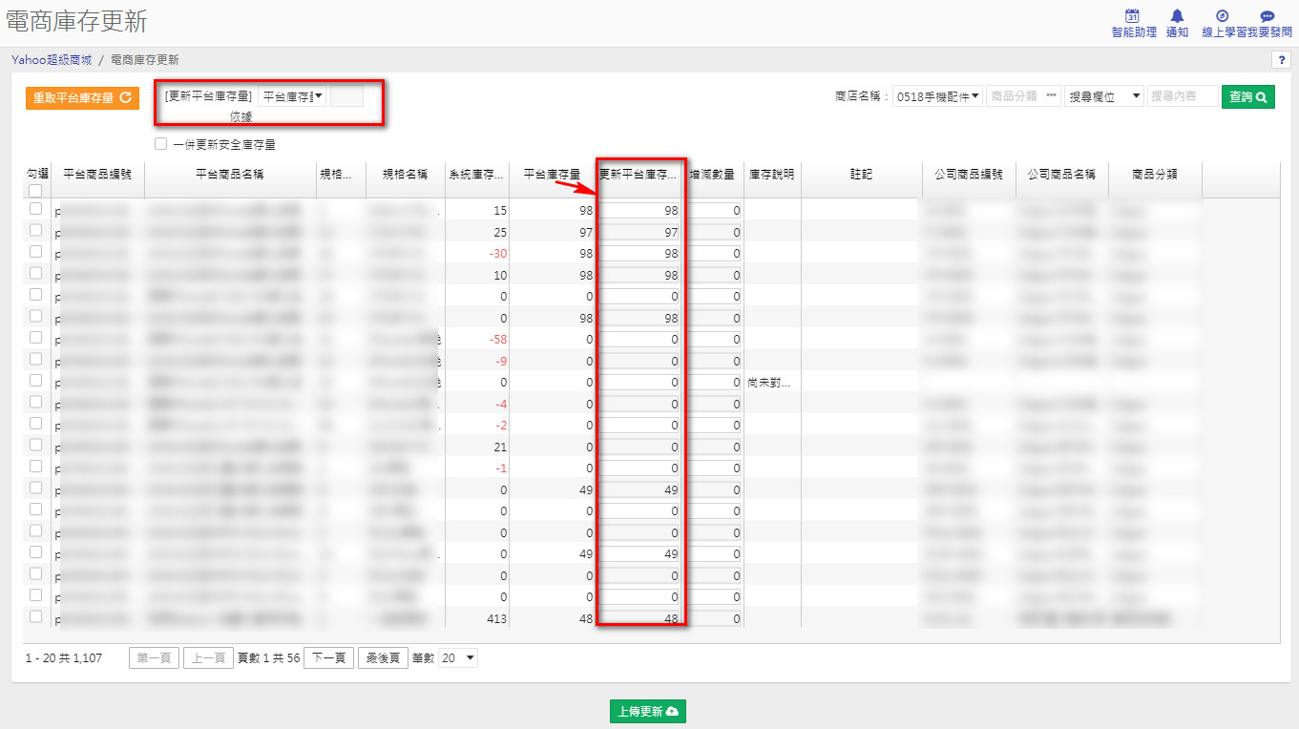Enable 一併更新安全庫存量 checkbox
The image size is (1299, 729).
pos(161,145)
